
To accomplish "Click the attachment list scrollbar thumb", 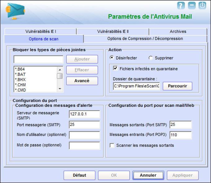I will point(60,76).
